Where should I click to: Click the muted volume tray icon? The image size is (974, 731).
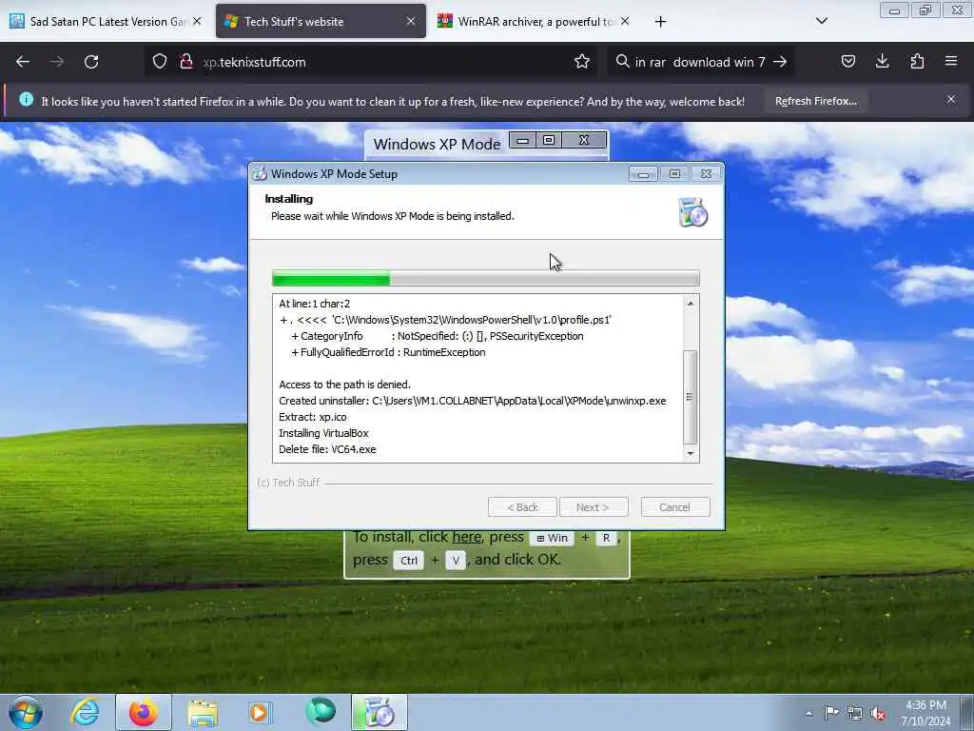point(878,713)
